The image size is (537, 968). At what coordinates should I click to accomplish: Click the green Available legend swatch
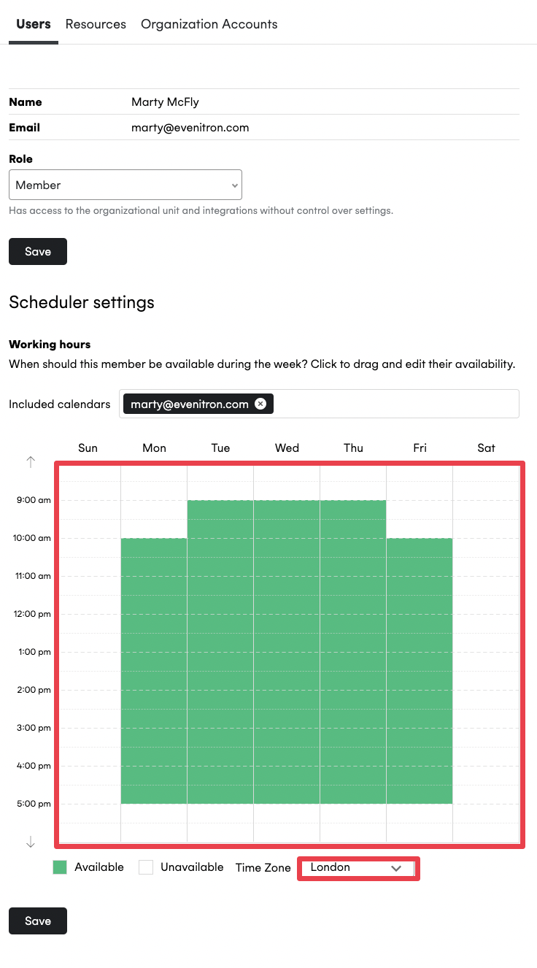(x=60, y=867)
